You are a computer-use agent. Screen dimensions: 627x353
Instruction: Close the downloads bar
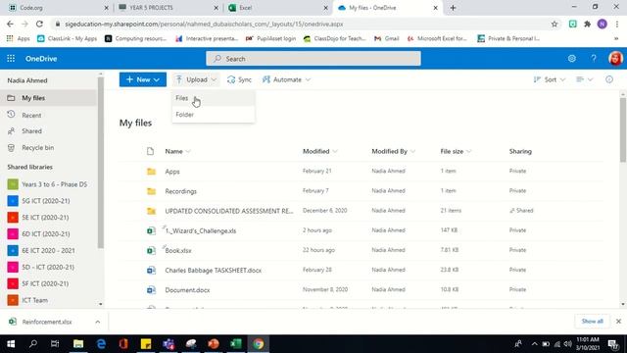click(x=618, y=322)
